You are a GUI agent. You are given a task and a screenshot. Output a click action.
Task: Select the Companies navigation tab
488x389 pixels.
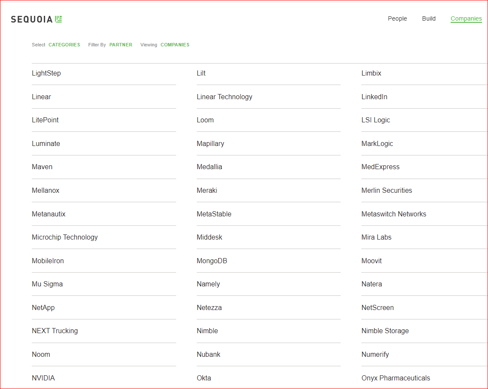point(466,18)
